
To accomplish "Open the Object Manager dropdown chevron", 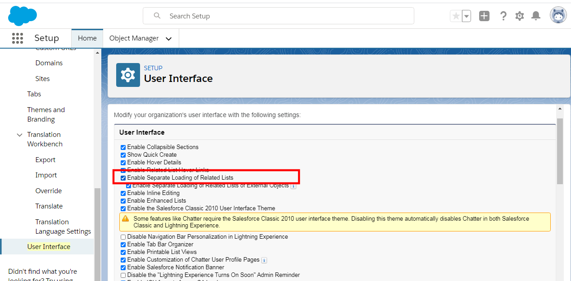I will coord(168,38).
